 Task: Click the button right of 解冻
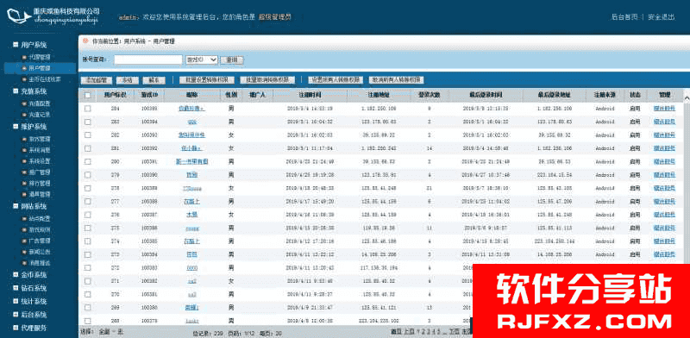(x=206, y=80)
